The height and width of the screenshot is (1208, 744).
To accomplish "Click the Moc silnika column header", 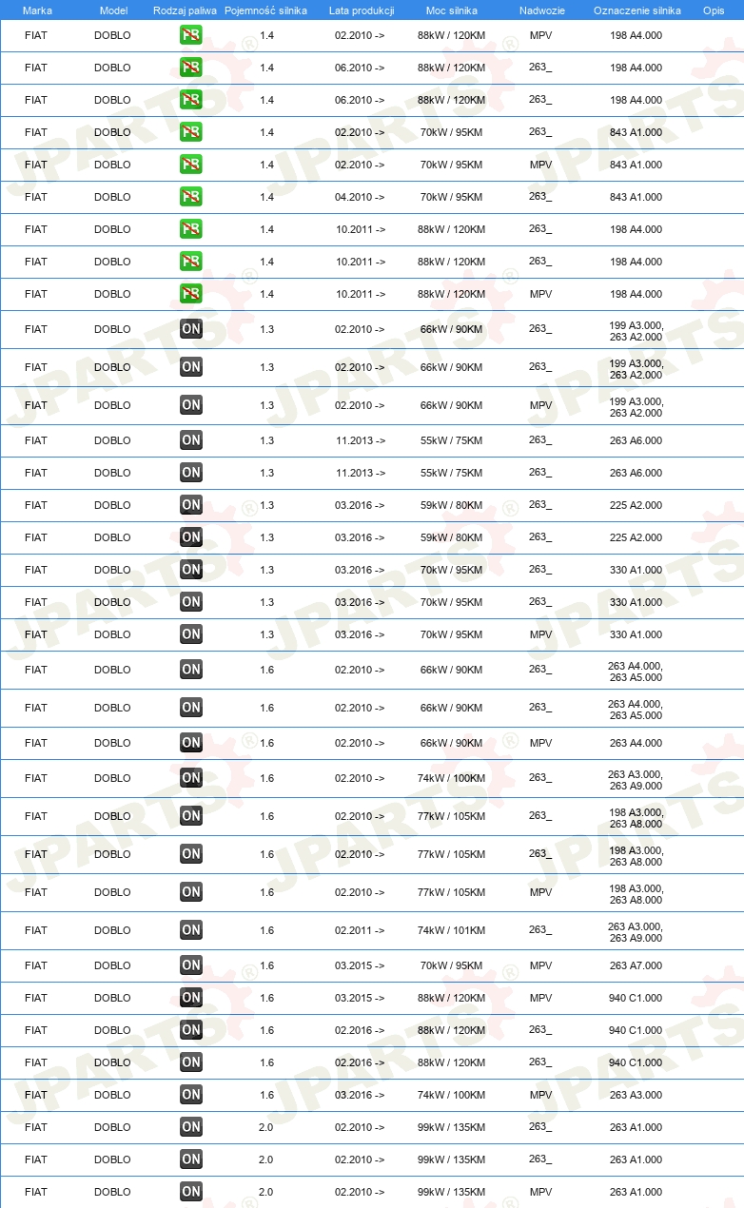I will (x=452, y=10).
